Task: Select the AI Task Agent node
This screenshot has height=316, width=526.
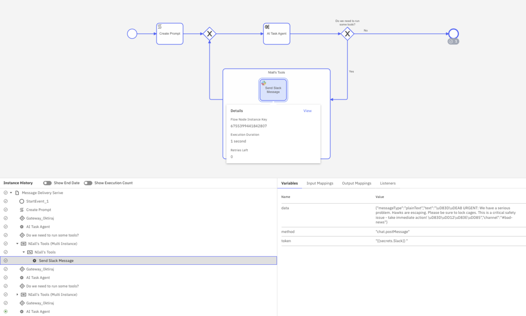Action: (x=276, y=34)
